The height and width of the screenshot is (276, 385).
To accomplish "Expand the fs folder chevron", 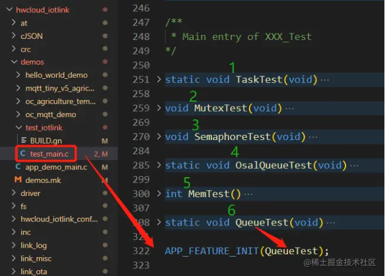I will (14, 206).
